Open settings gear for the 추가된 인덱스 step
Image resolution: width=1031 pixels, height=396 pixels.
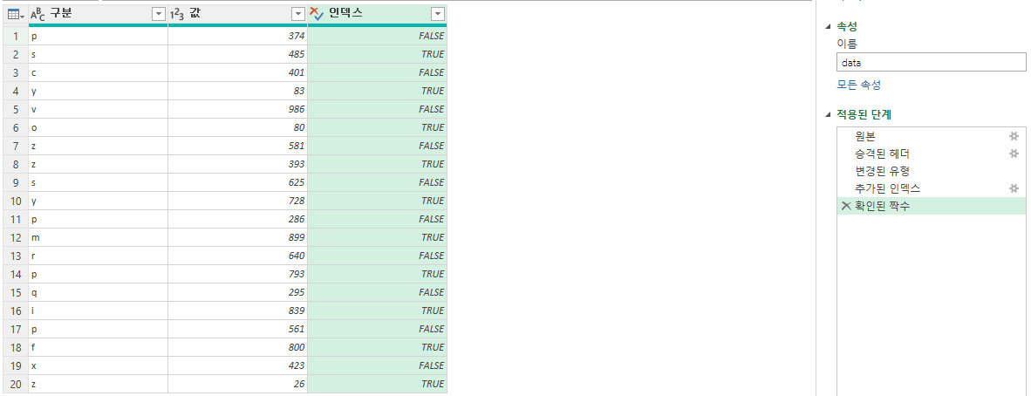pyautogui.click(x=1014, y=188)
